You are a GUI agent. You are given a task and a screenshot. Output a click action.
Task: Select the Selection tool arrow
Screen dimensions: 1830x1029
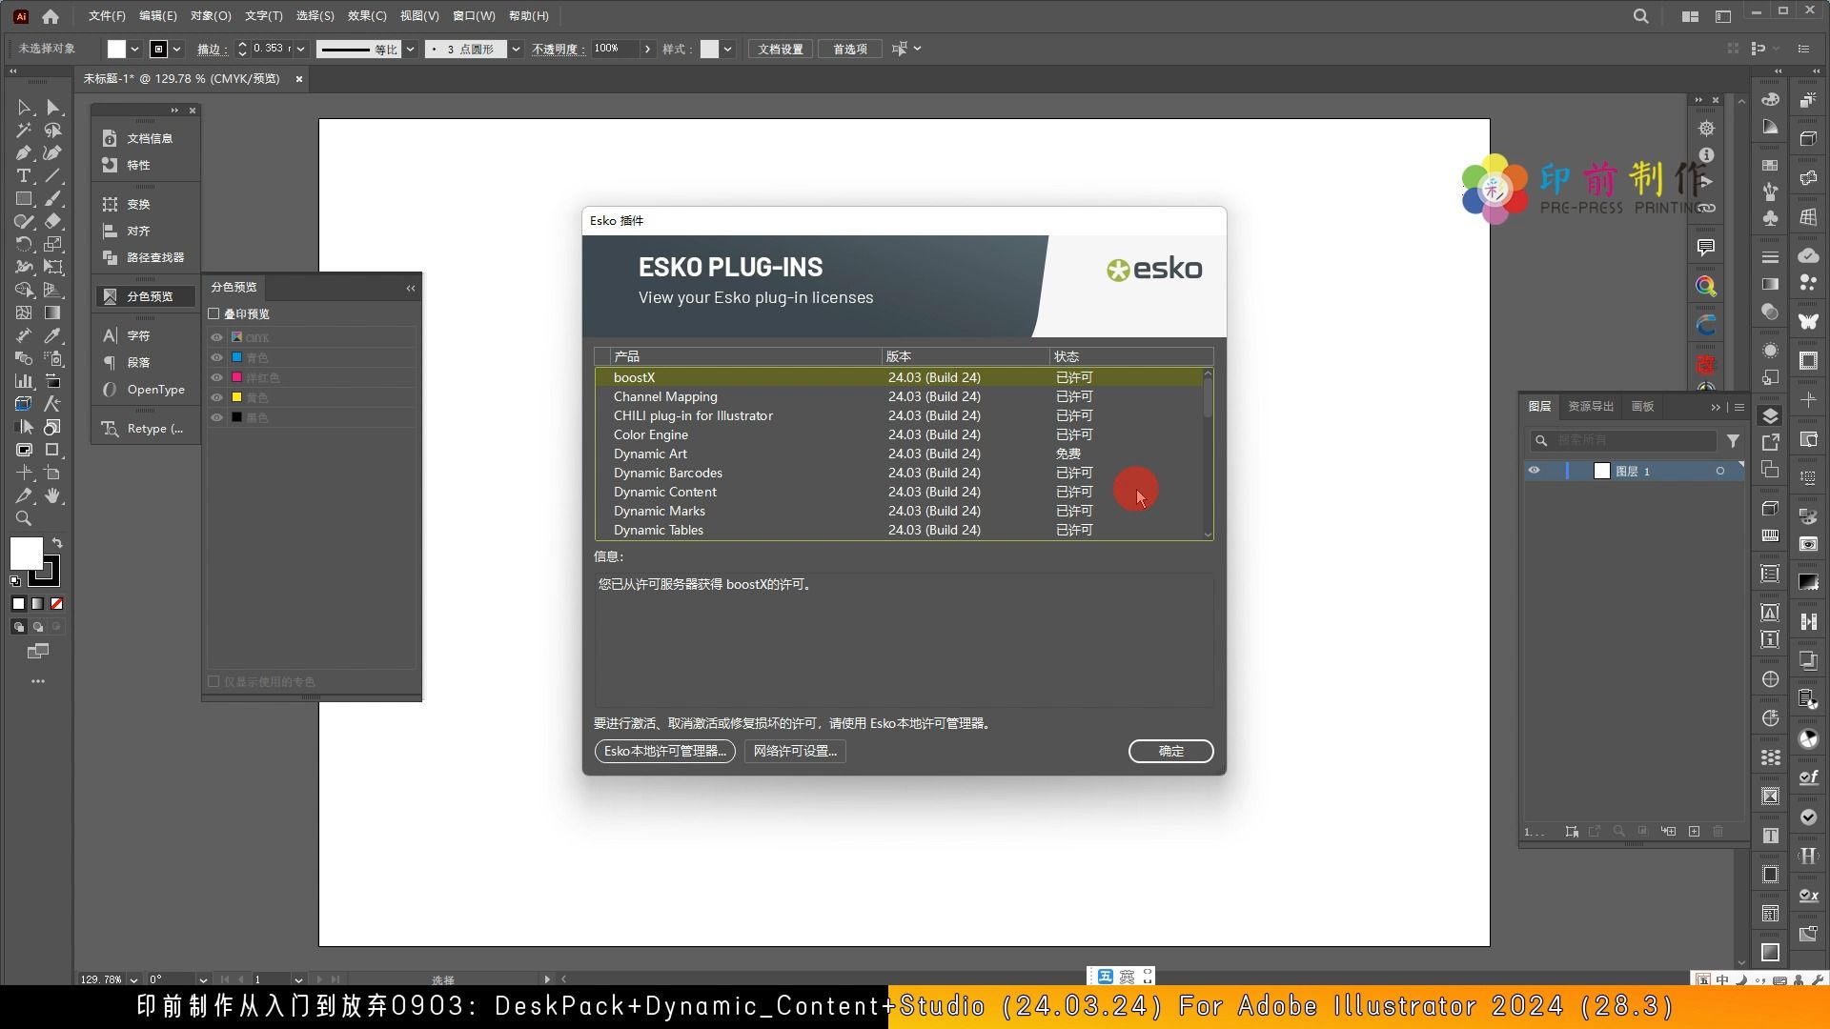tap(24, 108)
